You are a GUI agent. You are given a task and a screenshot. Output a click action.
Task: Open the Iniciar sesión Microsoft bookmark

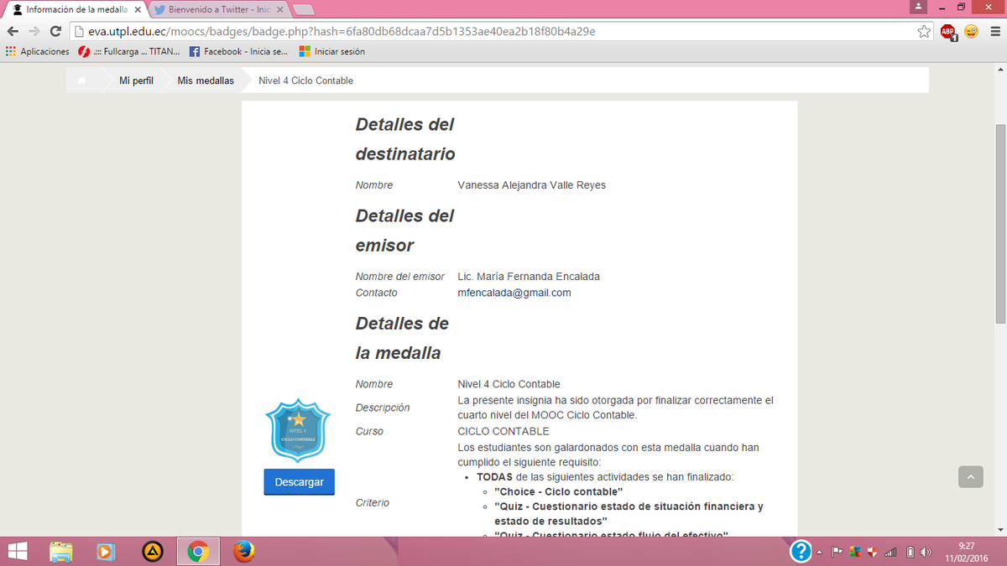coord(332,51)
